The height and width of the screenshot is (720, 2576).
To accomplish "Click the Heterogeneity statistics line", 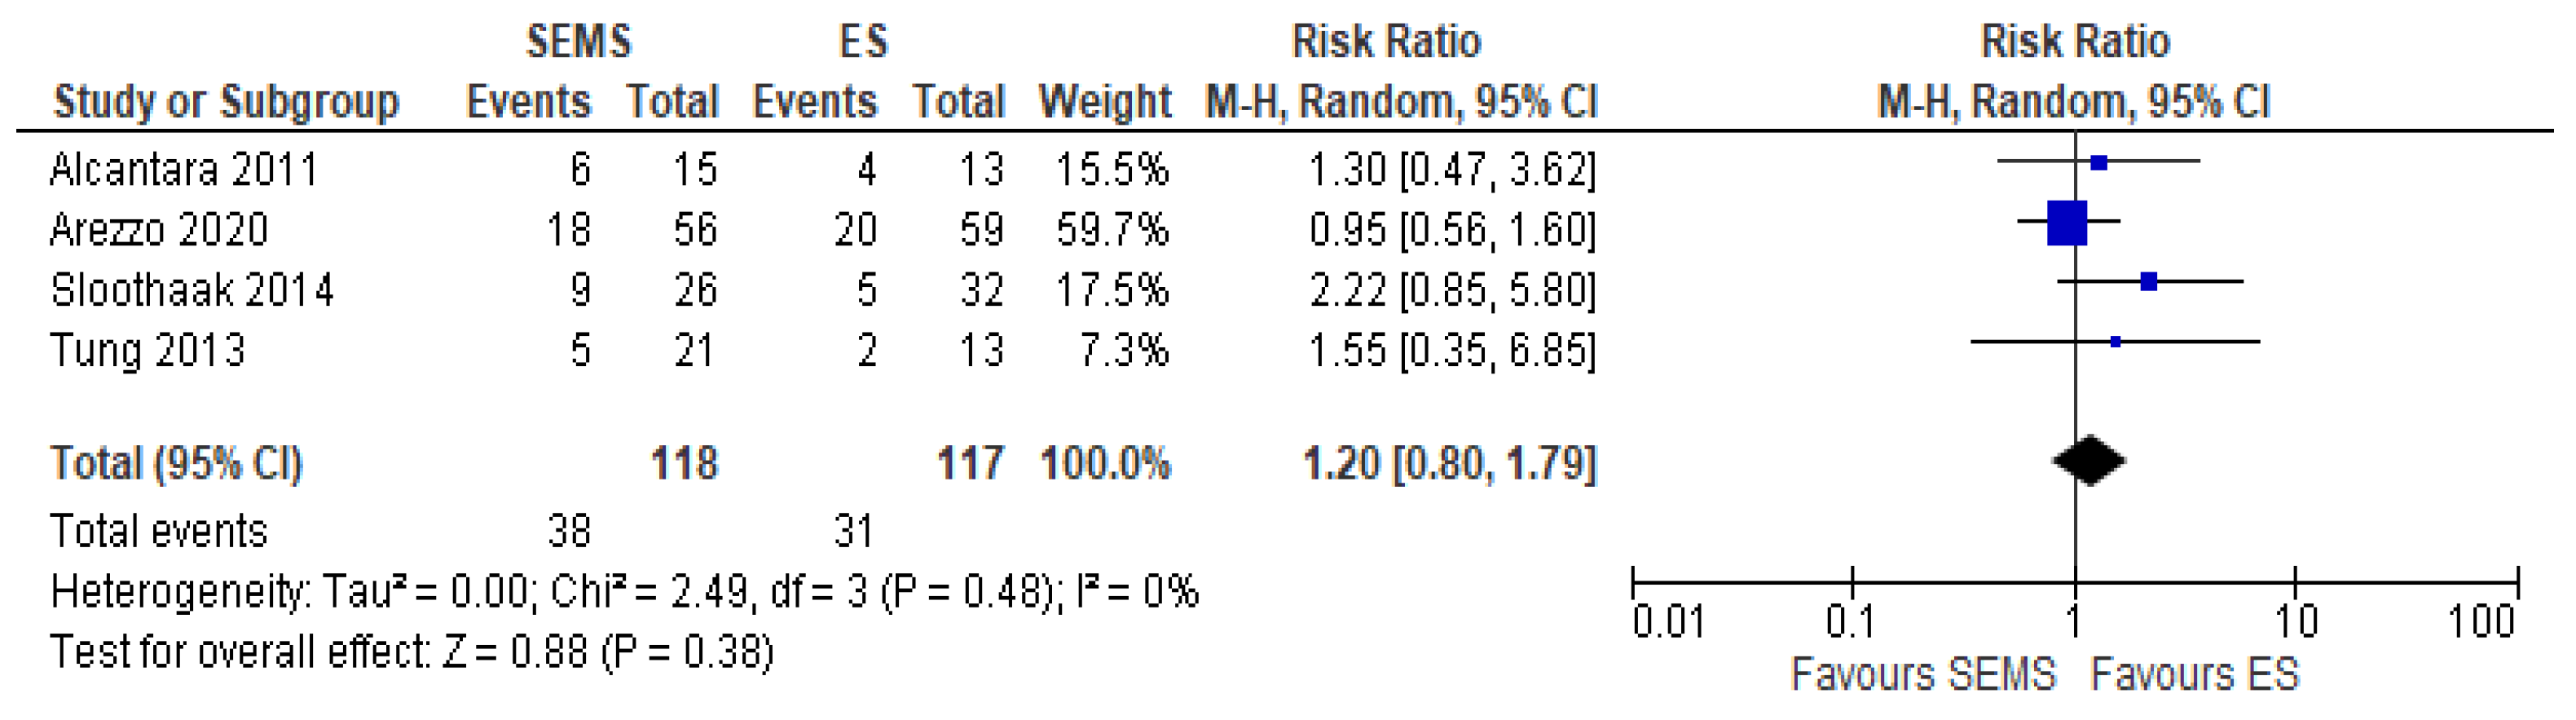I will coord(624,592).
